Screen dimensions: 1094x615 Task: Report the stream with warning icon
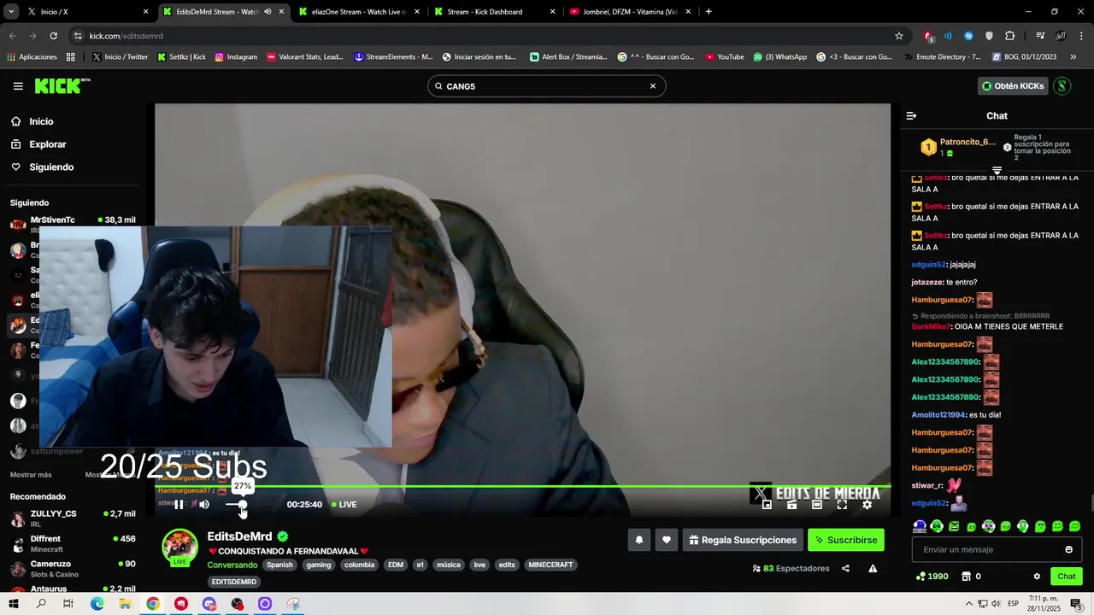coord(873,568)
